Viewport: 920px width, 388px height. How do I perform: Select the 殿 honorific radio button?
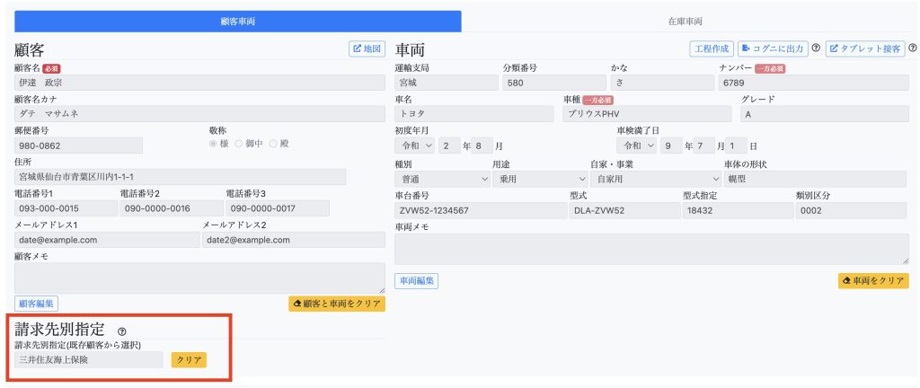point(272,144)
